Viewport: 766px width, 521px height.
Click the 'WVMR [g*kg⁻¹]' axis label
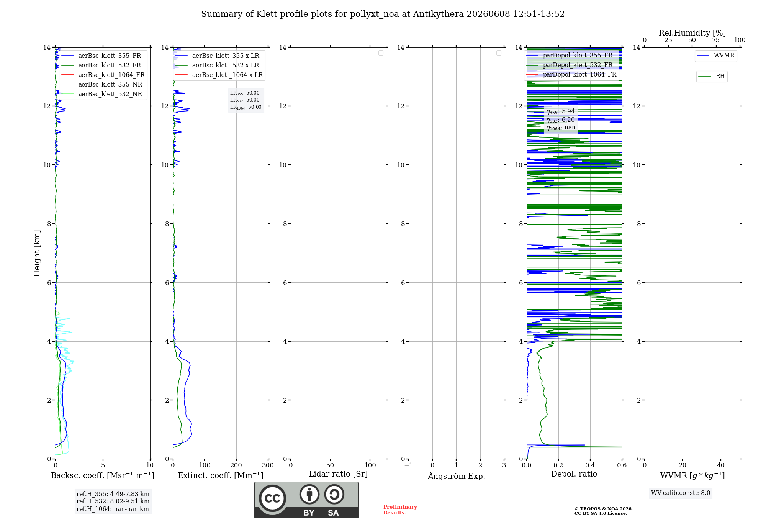(x=692, y=475)
